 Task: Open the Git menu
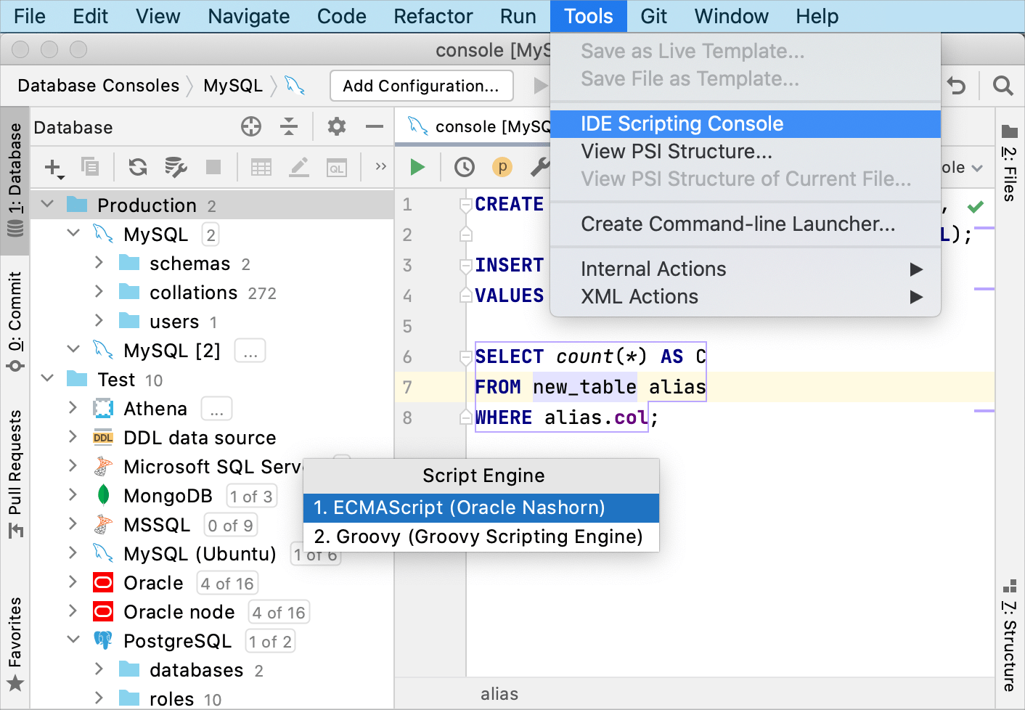[653, 16]
